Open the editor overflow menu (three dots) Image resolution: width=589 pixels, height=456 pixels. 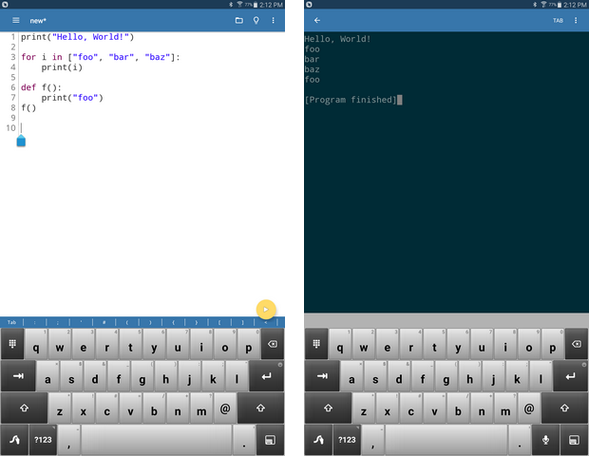coord(273,20)
